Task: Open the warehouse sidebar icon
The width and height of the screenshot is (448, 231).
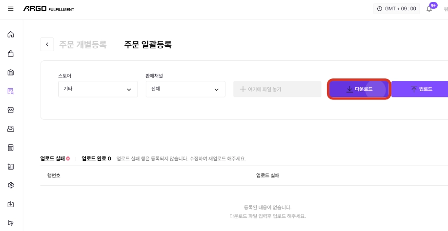Action: coord(11,72)
